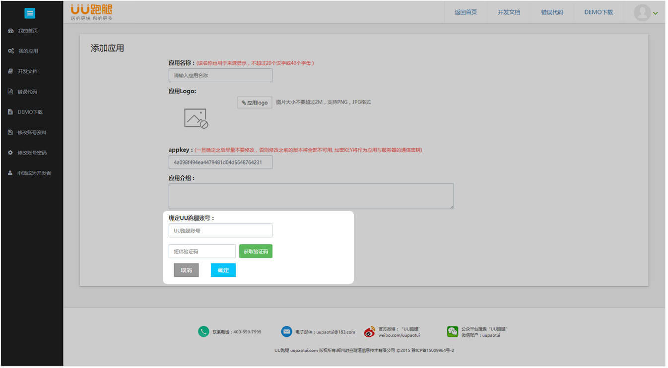Click the weibo.com/uupaotui text in footer
Viewport: 668px width, 368px height.
[399, 335]
